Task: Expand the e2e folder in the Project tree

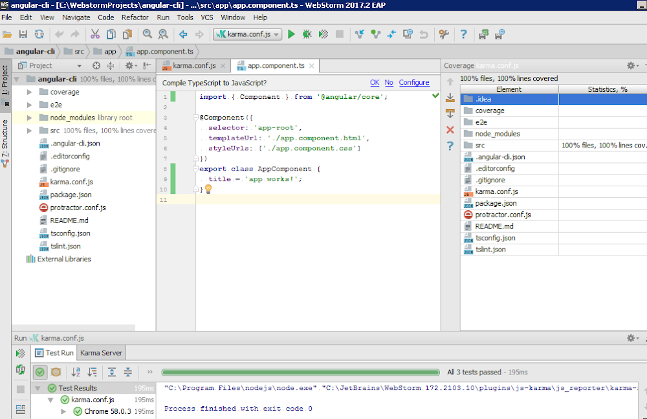Action: [29, 105]
